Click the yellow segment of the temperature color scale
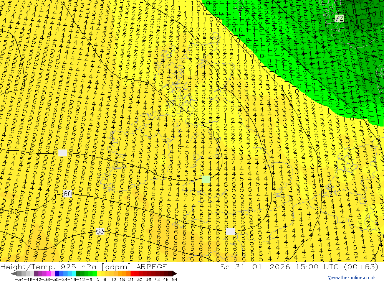Viewport: 384px width, 281px height. coord(99,273)
